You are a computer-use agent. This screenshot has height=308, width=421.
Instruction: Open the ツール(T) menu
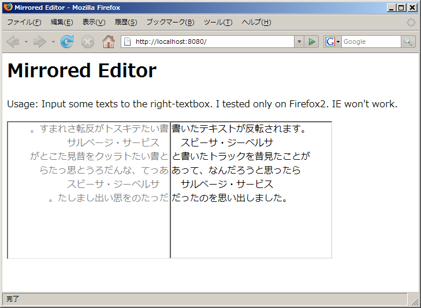(218, 22)
